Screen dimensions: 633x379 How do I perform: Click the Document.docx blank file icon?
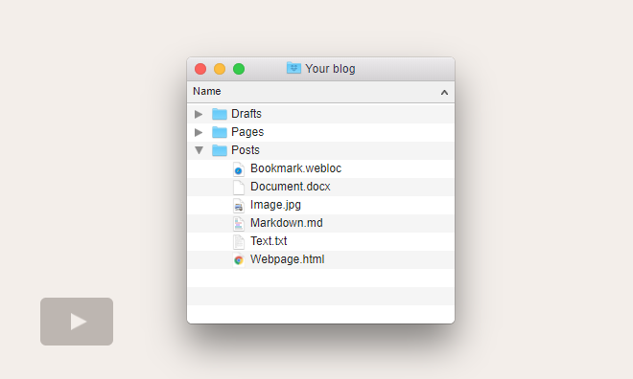(239, 188)
